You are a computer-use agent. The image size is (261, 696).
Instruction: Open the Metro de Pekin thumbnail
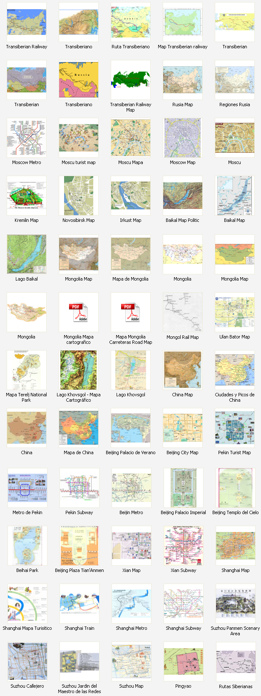tap(27, 488)
